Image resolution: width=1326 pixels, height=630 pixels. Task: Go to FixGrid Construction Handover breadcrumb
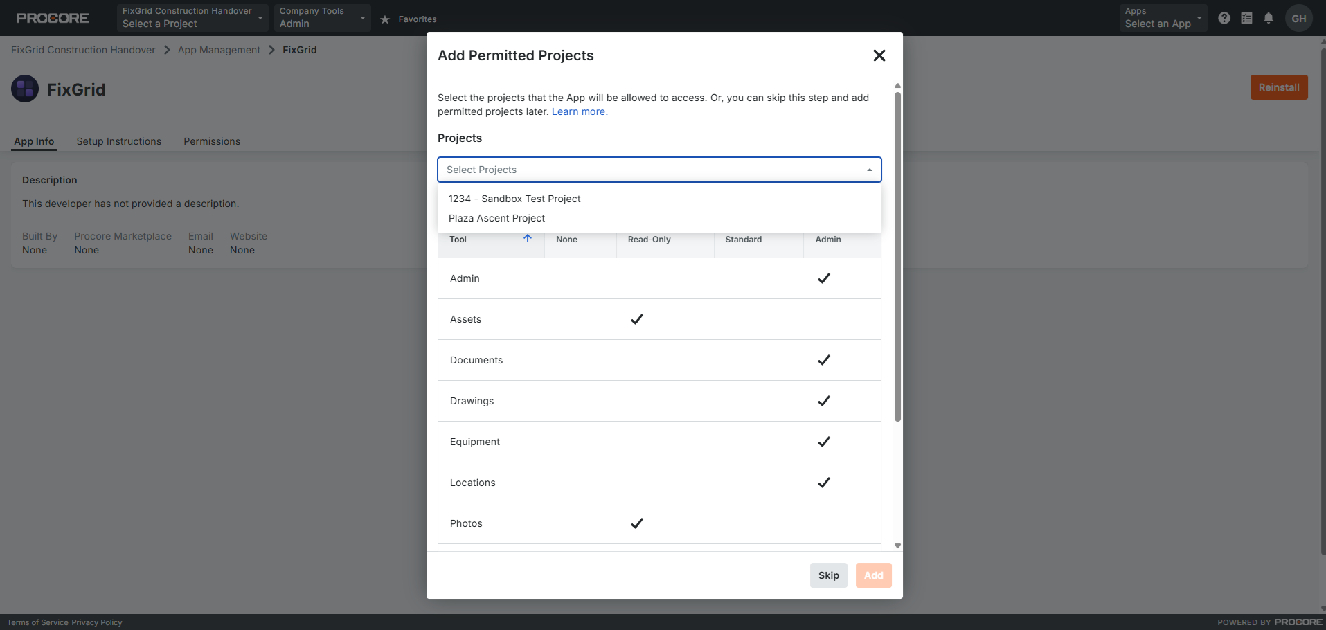83,50
